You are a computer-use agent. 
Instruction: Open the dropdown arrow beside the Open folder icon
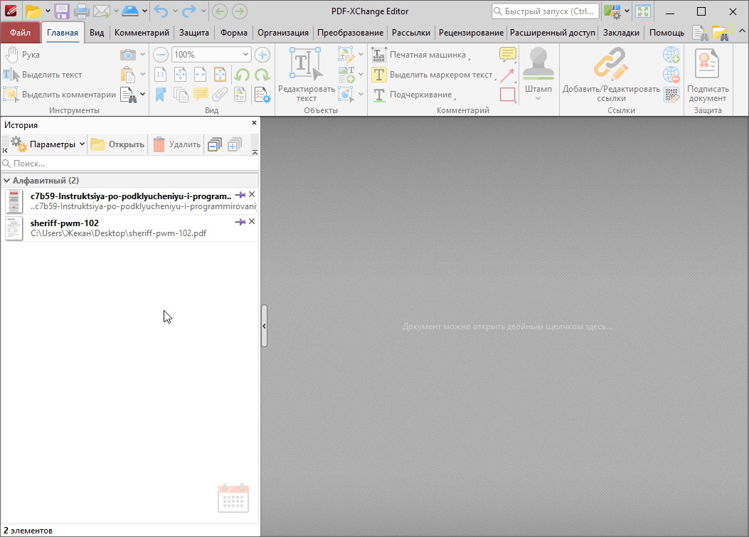click(47, 11)
